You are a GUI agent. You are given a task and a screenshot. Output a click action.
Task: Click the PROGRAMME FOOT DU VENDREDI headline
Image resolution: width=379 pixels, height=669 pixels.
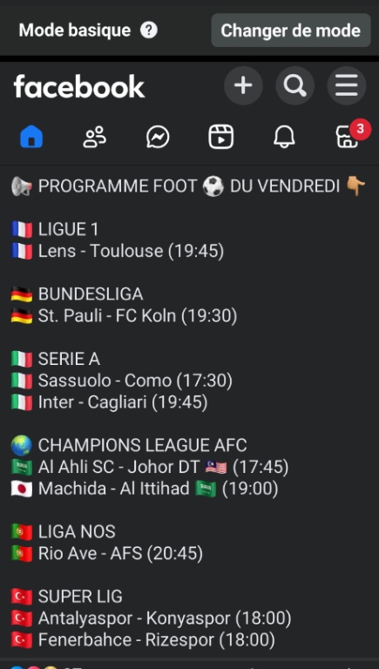pyautogui.click(x=189, y=186)
